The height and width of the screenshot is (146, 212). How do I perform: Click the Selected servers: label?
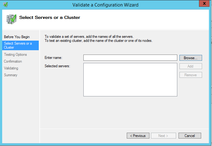pos(57,66)
